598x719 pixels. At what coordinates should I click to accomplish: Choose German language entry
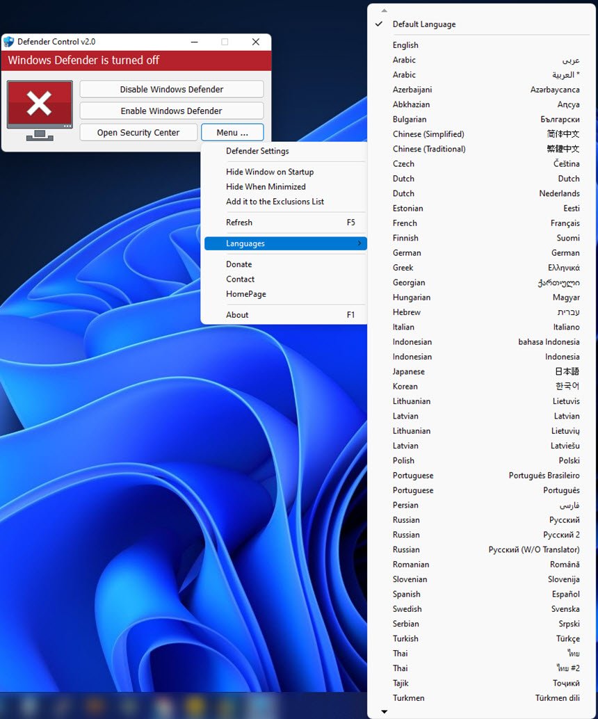pyautogui.click(x=481, y=252)
